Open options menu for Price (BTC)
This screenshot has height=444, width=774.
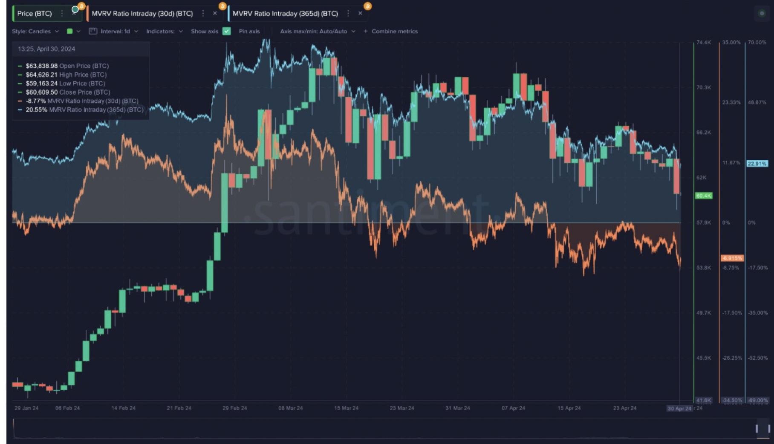point(62,14)
